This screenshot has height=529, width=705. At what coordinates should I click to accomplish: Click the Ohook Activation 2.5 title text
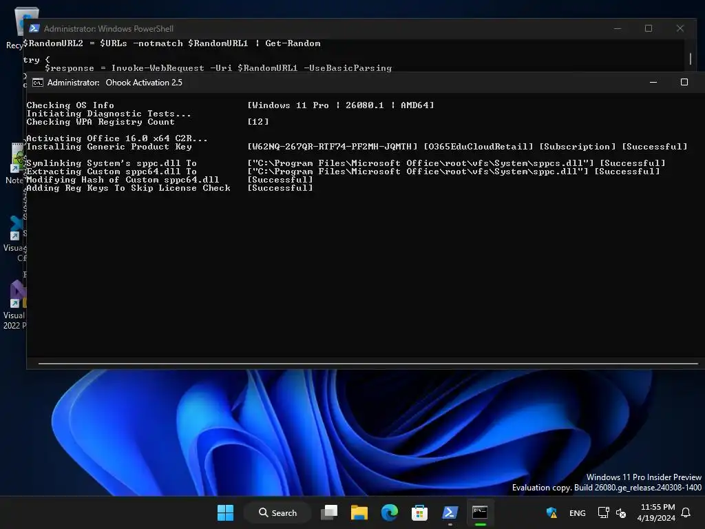point(144,83)
